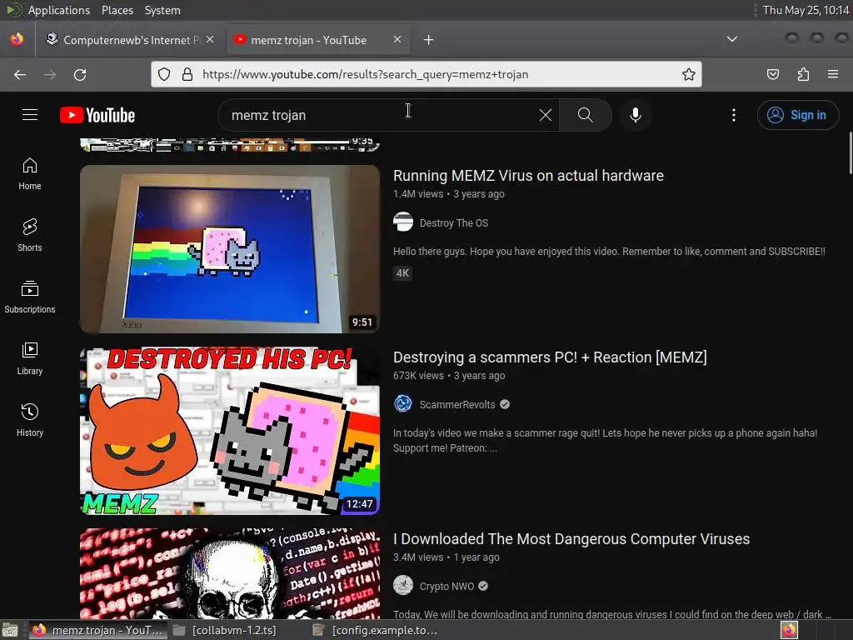Go to Home in the sidebar
This screenshot has width=853, height=640.
[x=30, y=173]
